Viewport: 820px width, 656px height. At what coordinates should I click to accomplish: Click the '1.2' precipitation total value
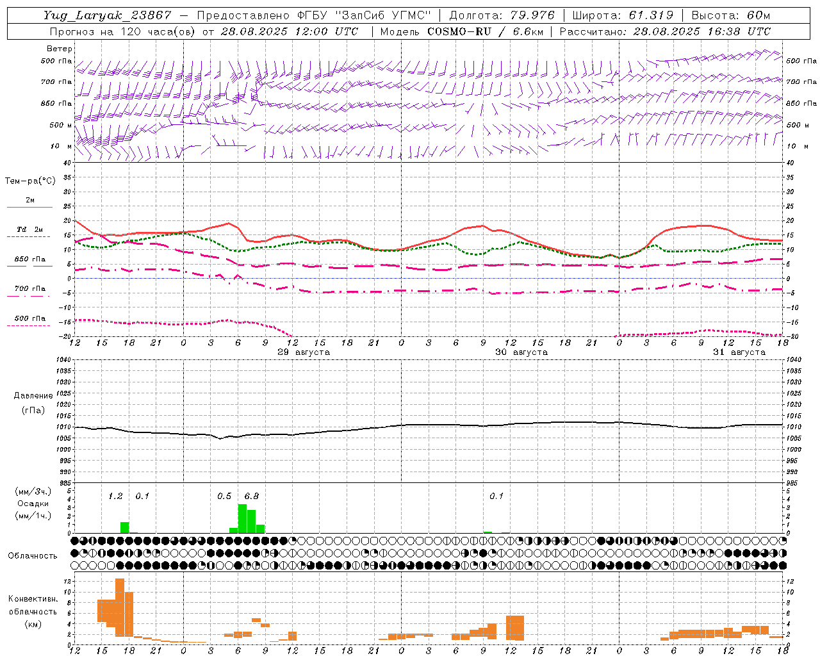115,496
